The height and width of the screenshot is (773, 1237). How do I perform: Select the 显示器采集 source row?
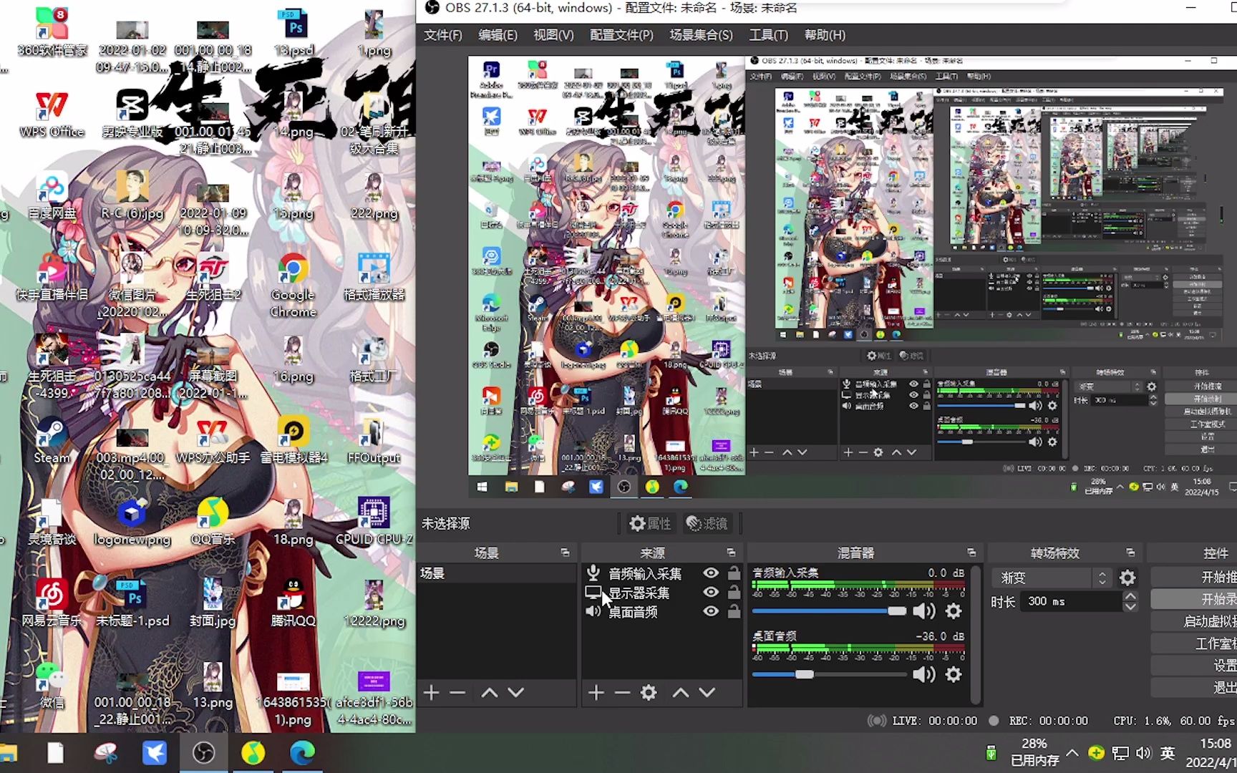[x=661, y=593]
